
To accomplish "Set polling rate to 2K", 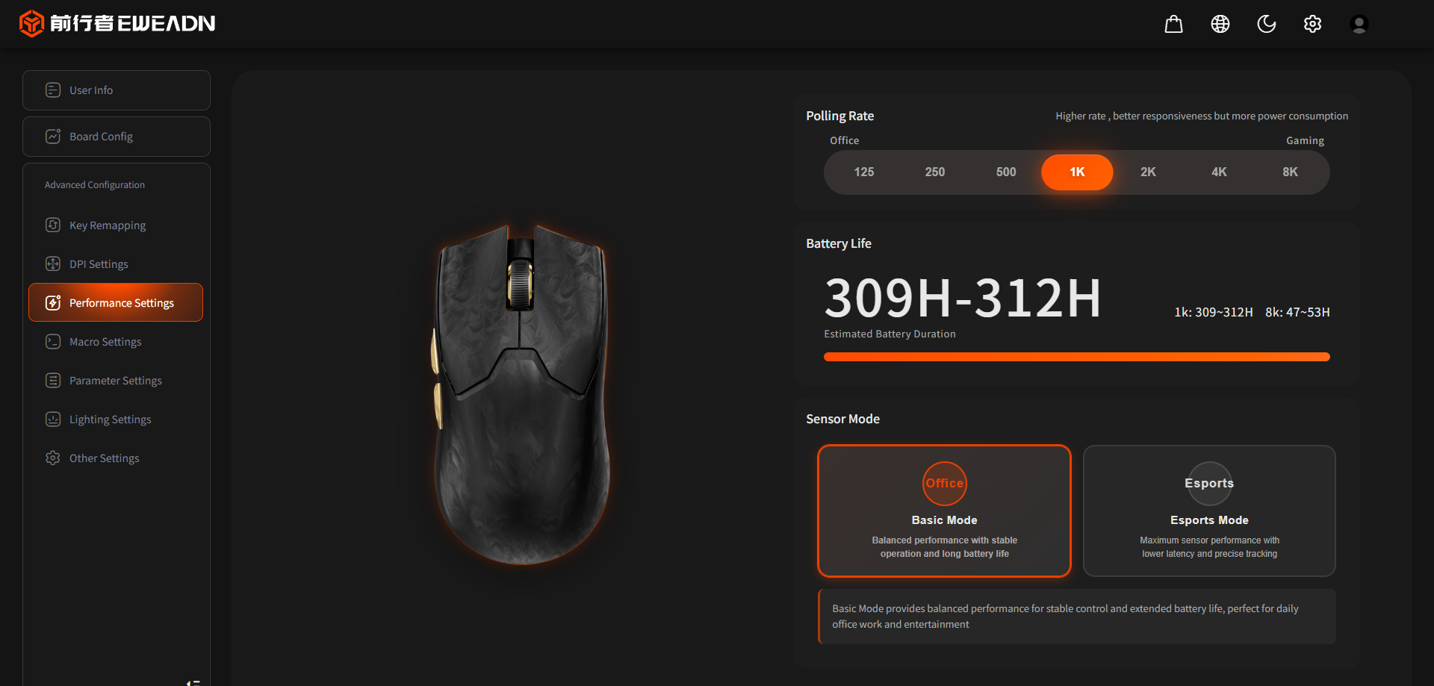I will tap(1148, 172).
